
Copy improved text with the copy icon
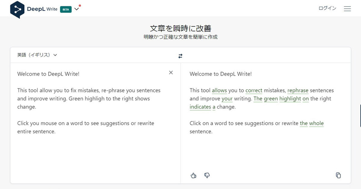[338, 175]
